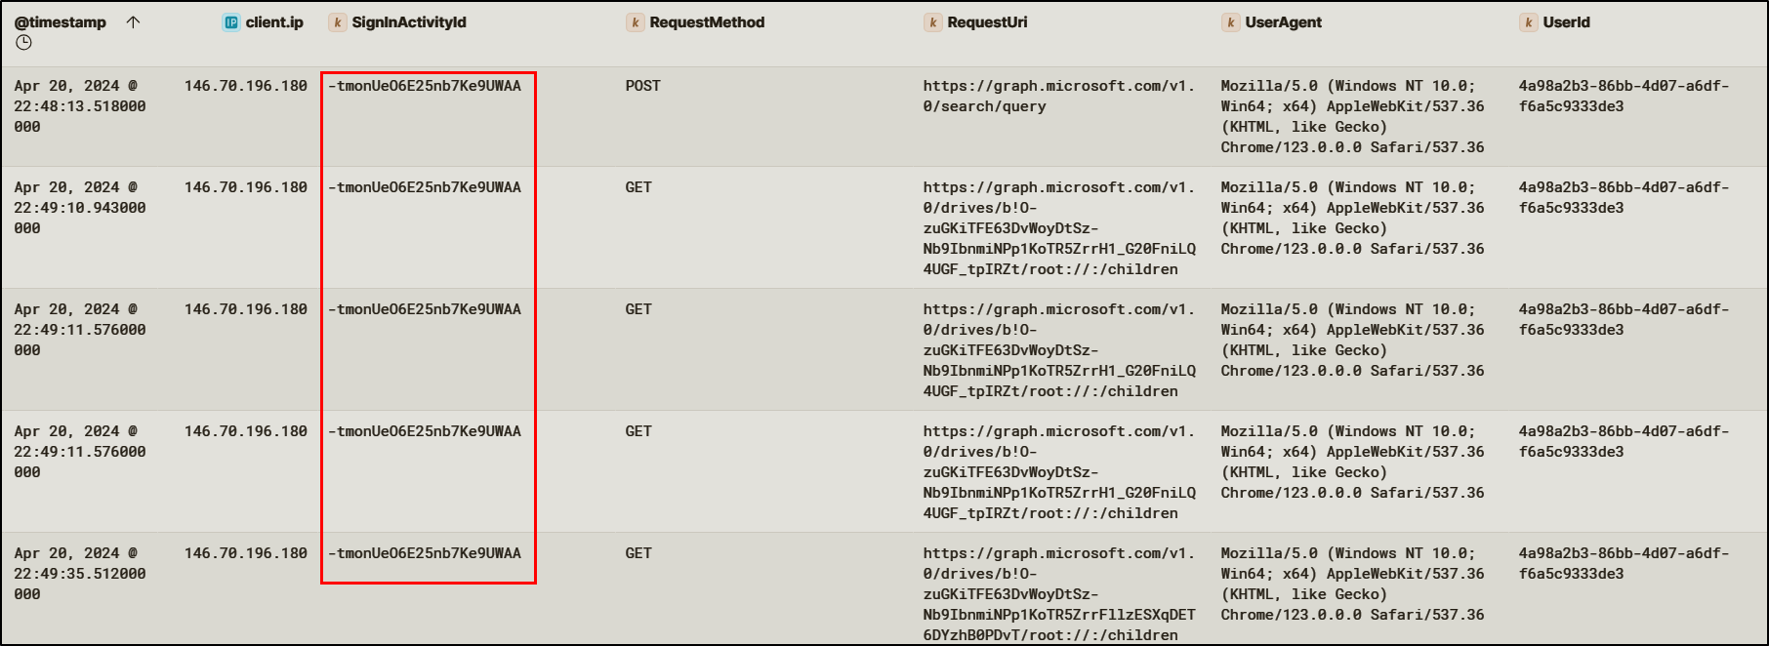Click the IP field-type icon beside client.ip
This screenshot has width=1769, height=646.
231,22
